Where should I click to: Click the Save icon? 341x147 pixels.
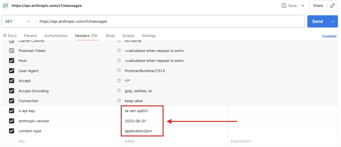[x=284, y=5]
